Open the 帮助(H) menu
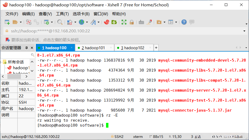 click(119, 14)
